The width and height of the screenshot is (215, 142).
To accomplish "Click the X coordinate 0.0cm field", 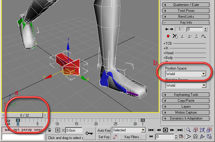I will [74, 130].
